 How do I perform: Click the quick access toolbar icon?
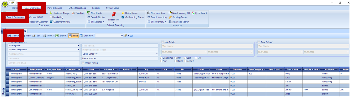coord(12,3)
